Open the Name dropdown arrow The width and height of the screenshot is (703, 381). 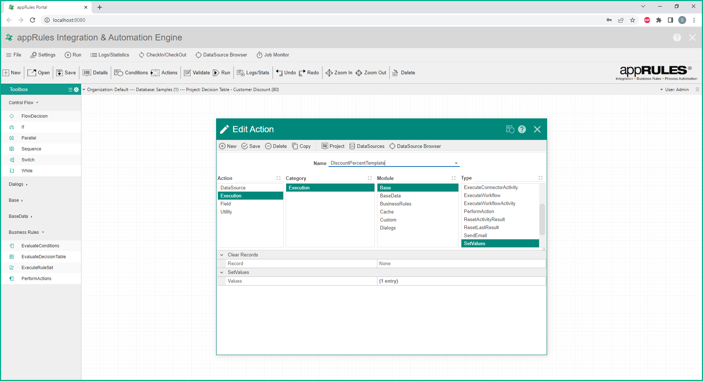(x=456, y=163)
